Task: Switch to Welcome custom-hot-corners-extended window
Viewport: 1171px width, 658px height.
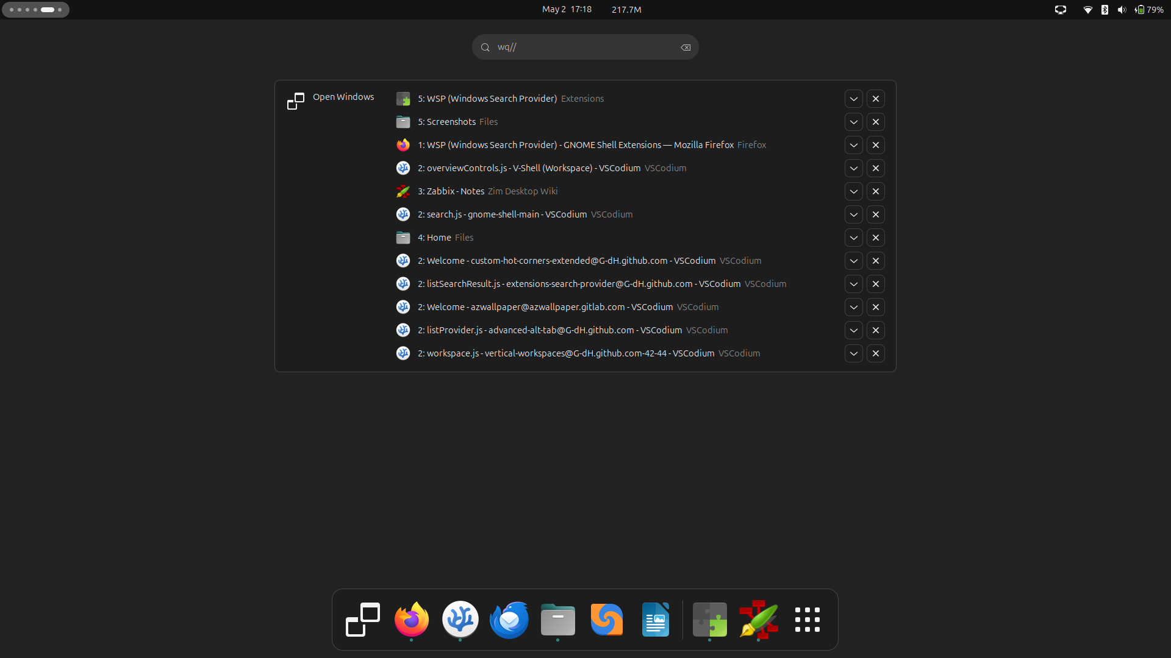Action: [x=589, y=261]
